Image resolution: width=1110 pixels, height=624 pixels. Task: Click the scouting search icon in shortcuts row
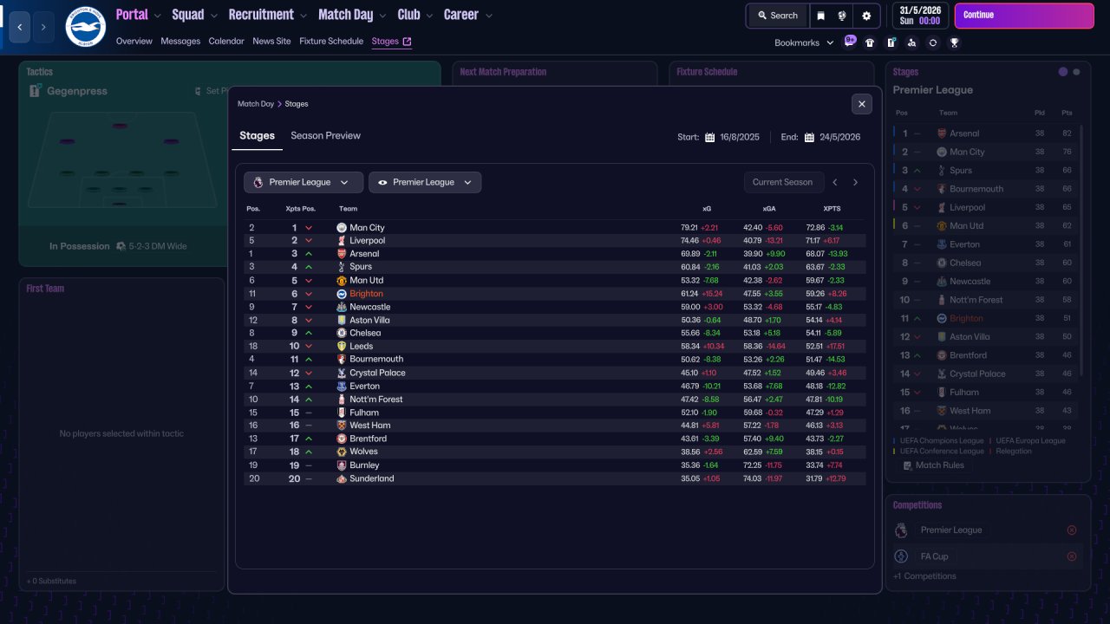point(911,42)
